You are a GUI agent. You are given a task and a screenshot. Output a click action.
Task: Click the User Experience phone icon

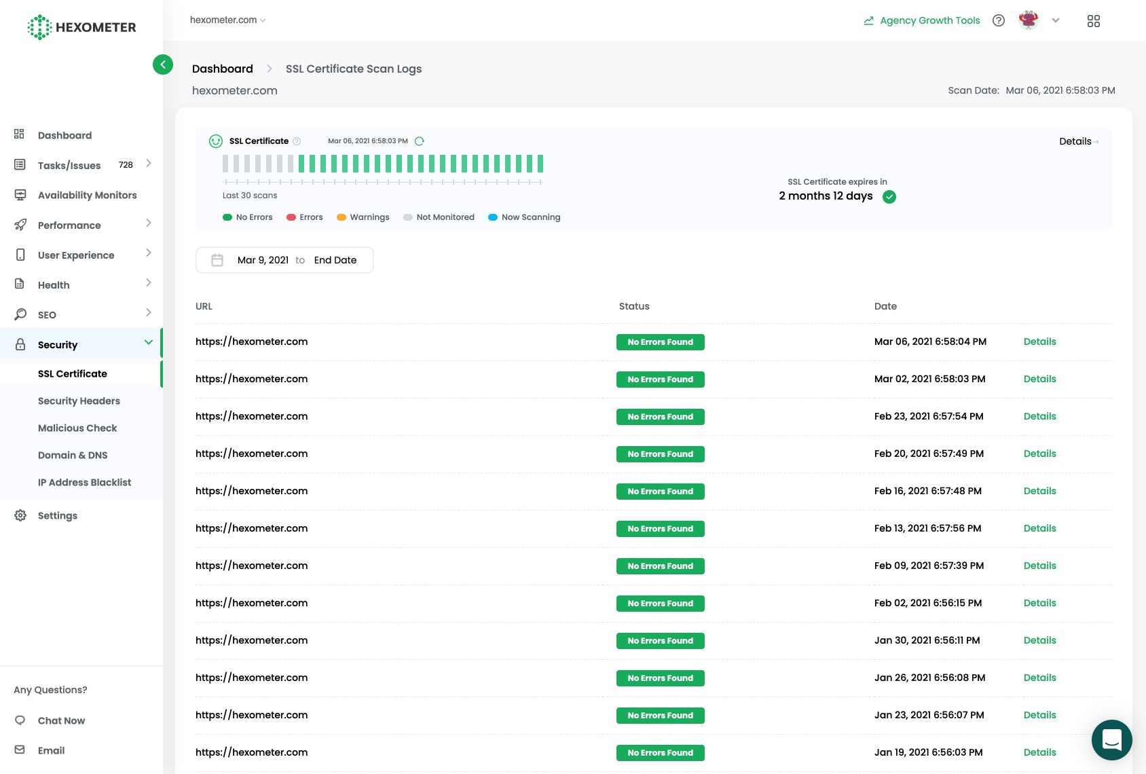tap(20, 255)
